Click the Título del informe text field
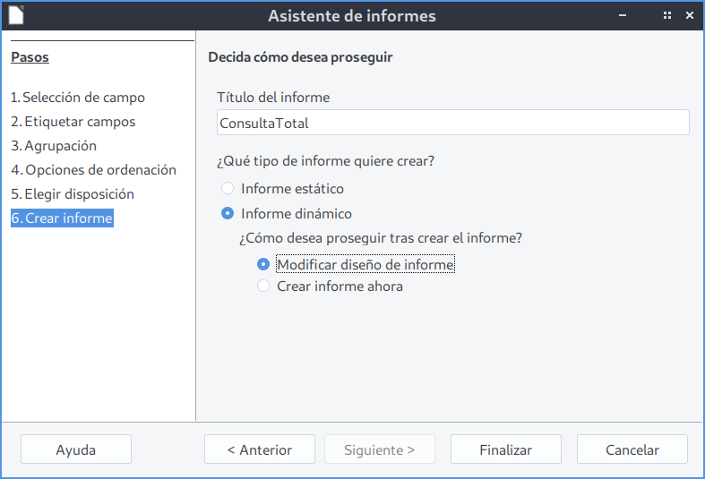 pos(452,123)
